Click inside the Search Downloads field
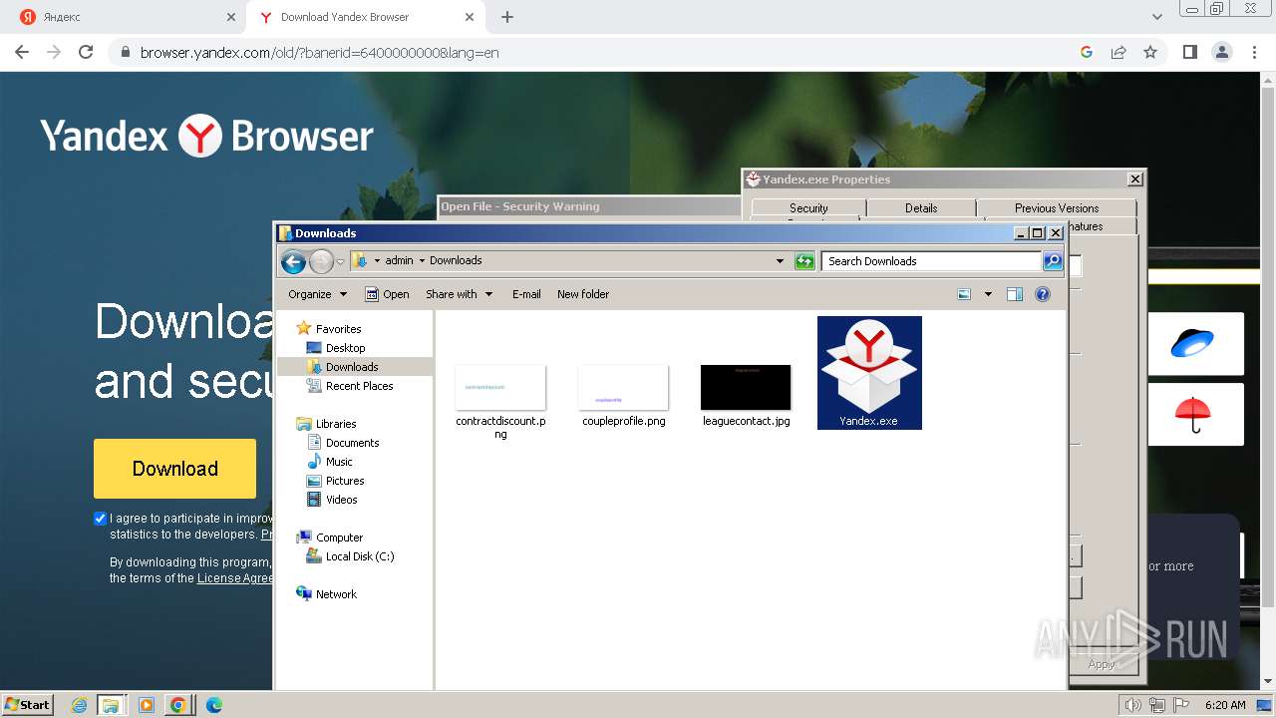This screenshot has width=1276, height=718. (x=932, y=261)
